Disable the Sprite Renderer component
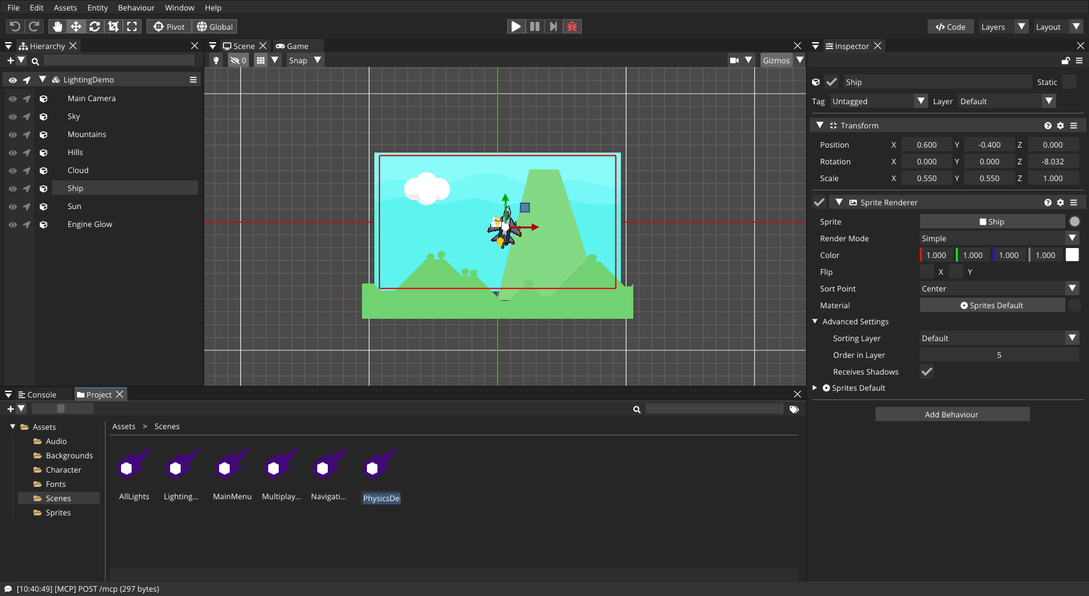 (820, 202)
